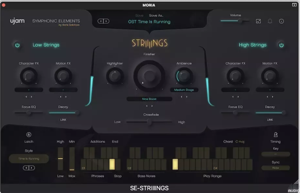Click the C2 bass note key
Viewport: 300px width, 193px height.
point(129,165)
